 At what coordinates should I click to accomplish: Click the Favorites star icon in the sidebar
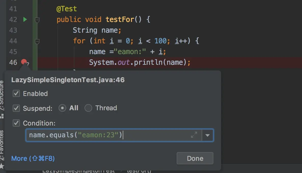pyautogui.click(x=2, y=166)
